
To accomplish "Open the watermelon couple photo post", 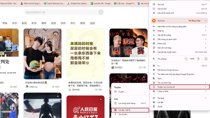I will pos(43,54).
